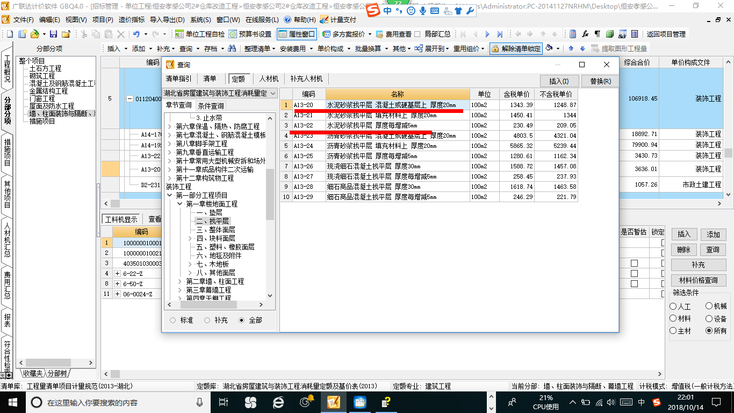
Task: Switch to 补充人材机 tab
Action: click(306, 79)
